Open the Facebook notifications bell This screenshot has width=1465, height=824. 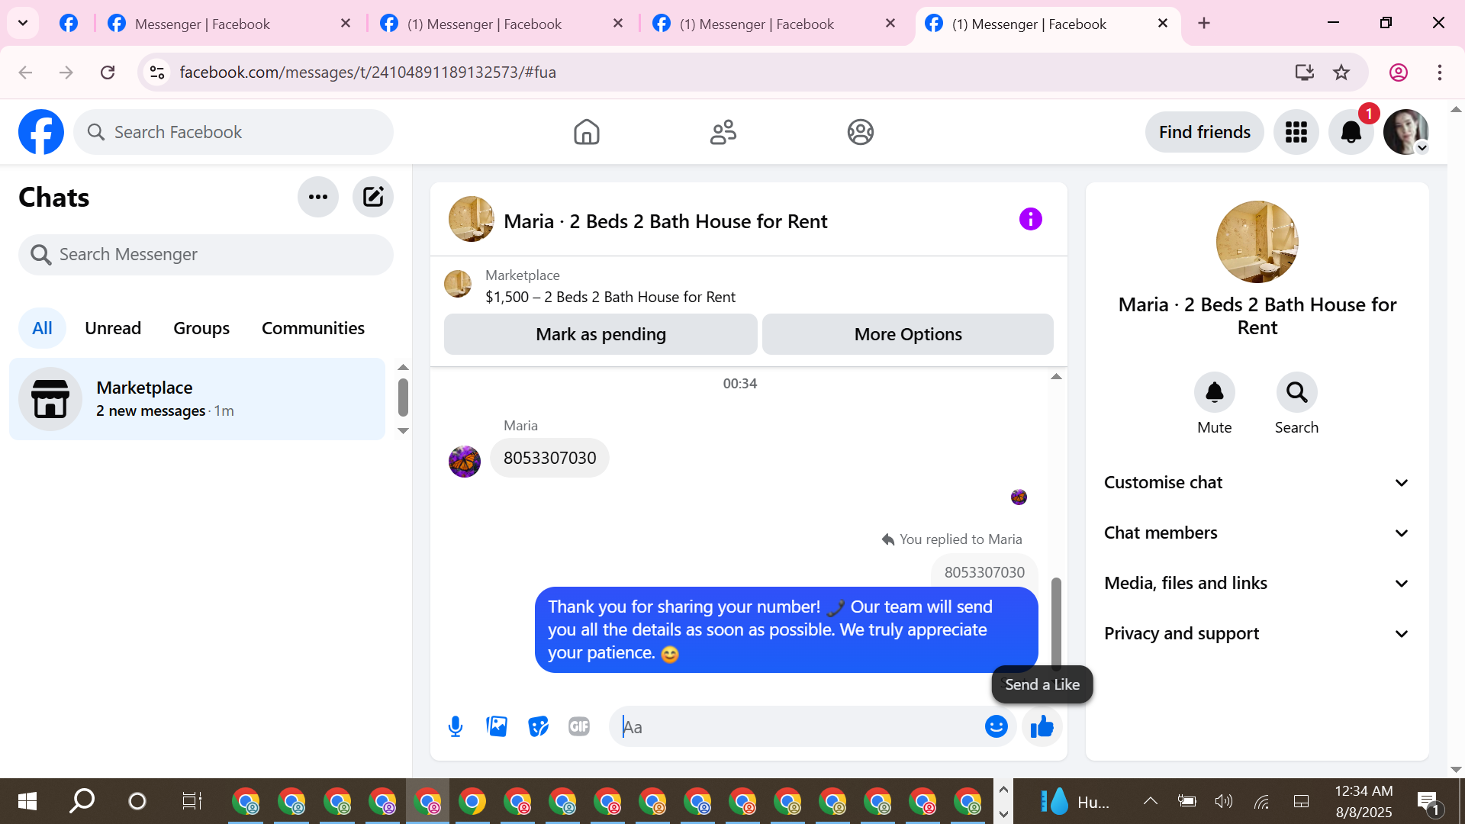coord(1351,132)
